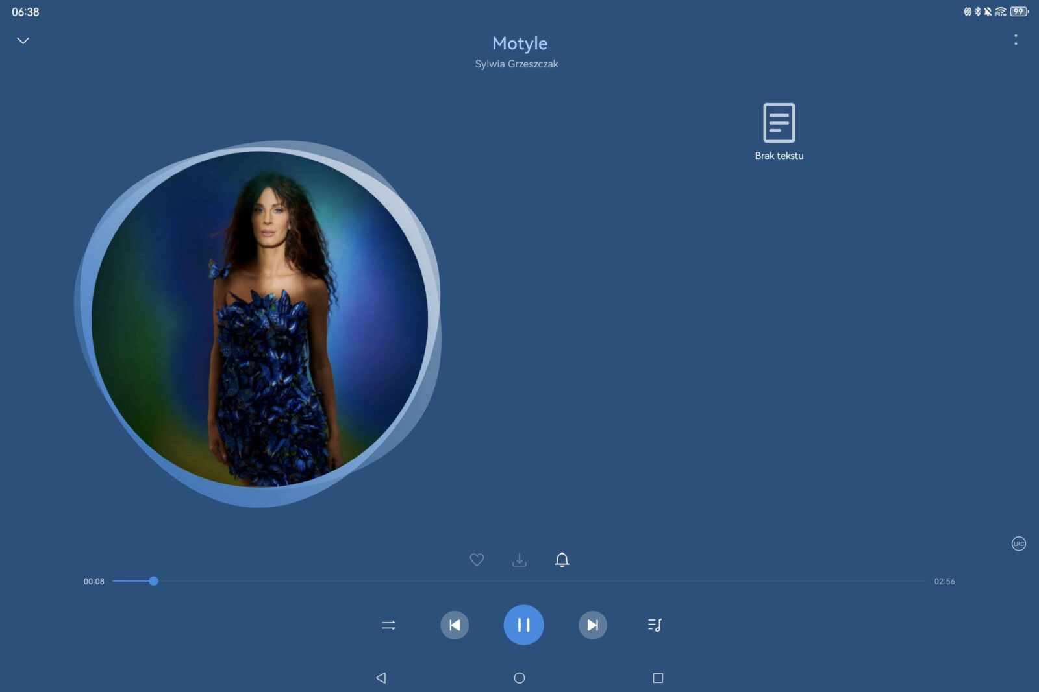
Task: Open the three-dot more options menu
Action: 1016,40
